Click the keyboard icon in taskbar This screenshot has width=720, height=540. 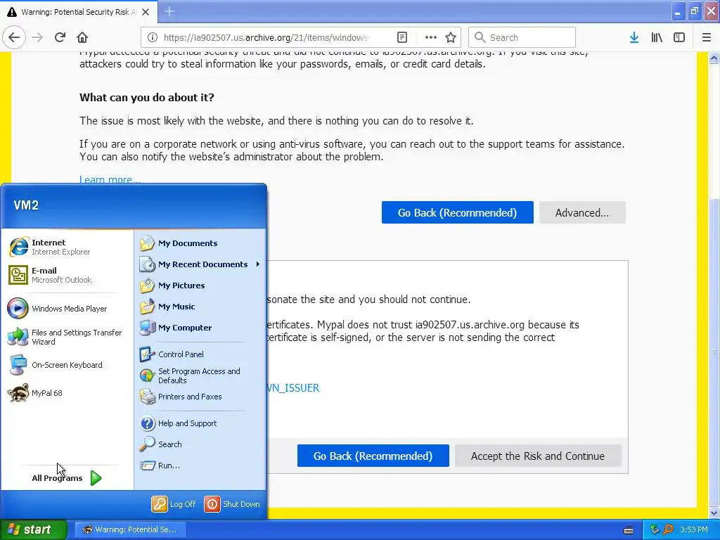pyautogui.click(x=629, y=530)
